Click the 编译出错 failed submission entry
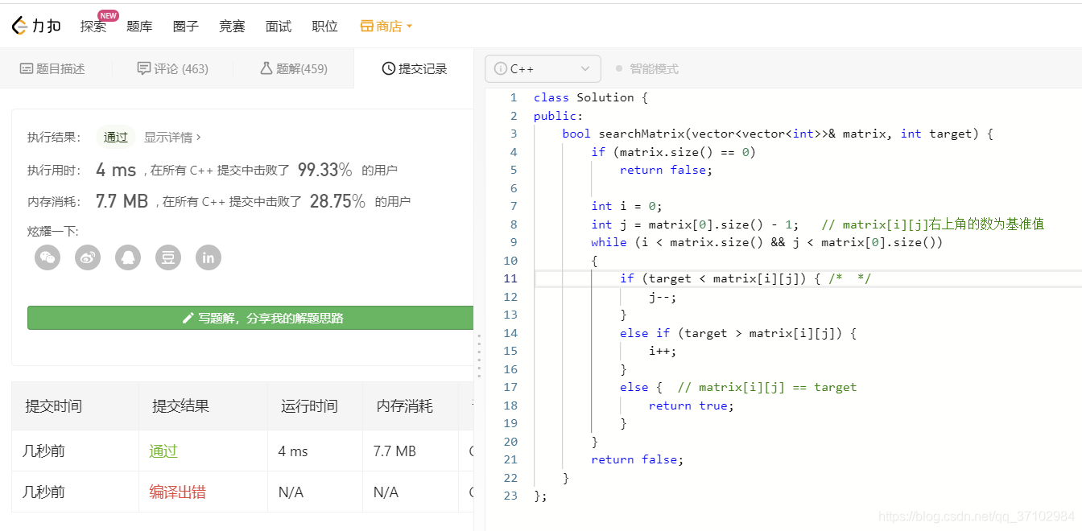 177,491
